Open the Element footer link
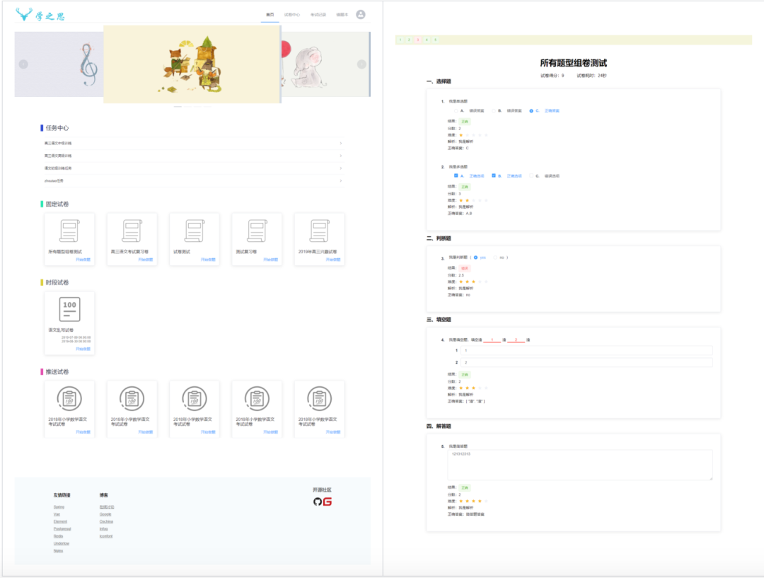 (60, 521)
